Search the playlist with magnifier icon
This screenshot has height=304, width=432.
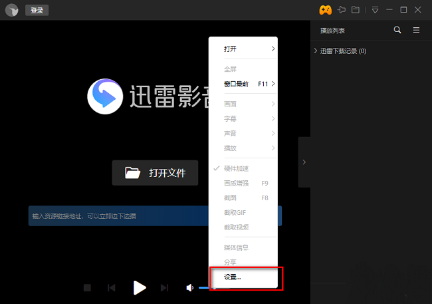tap(397, 30)
